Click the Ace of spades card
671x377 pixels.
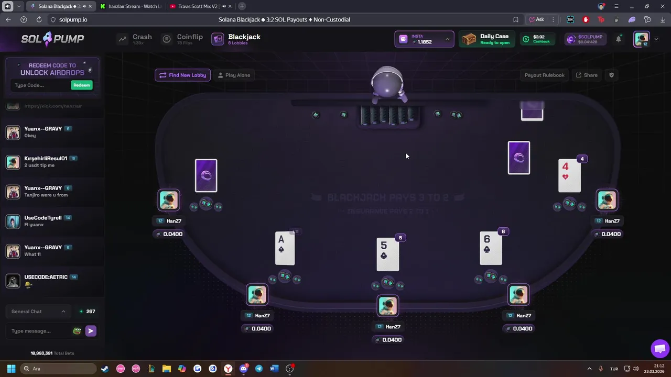(285, 249)
